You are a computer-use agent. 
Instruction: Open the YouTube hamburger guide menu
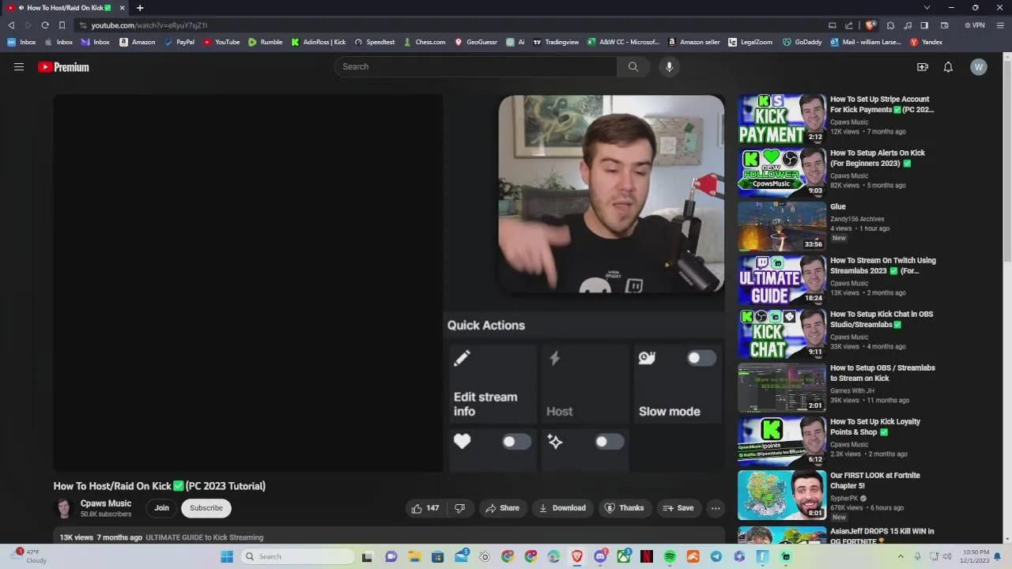(x=19, y=67)
